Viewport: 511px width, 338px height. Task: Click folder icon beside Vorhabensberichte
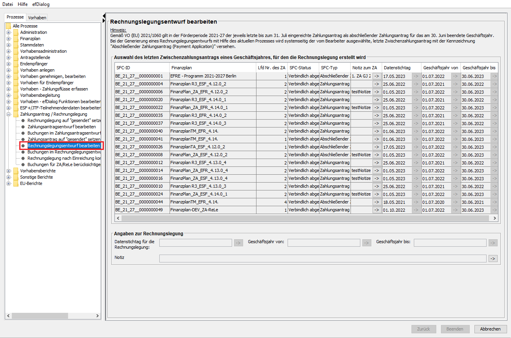click(x=16, y=171)
